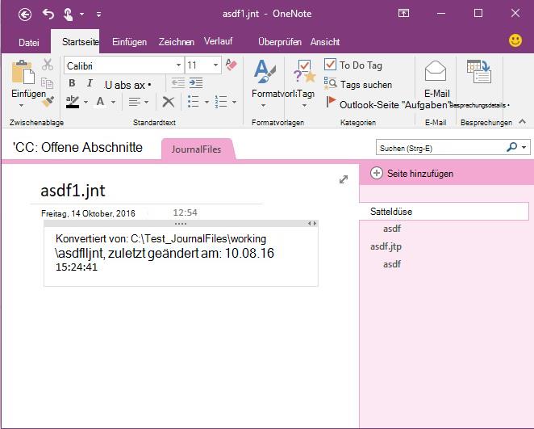
Task: Open the paragraph alignment menu
Action: coord(138,102)
